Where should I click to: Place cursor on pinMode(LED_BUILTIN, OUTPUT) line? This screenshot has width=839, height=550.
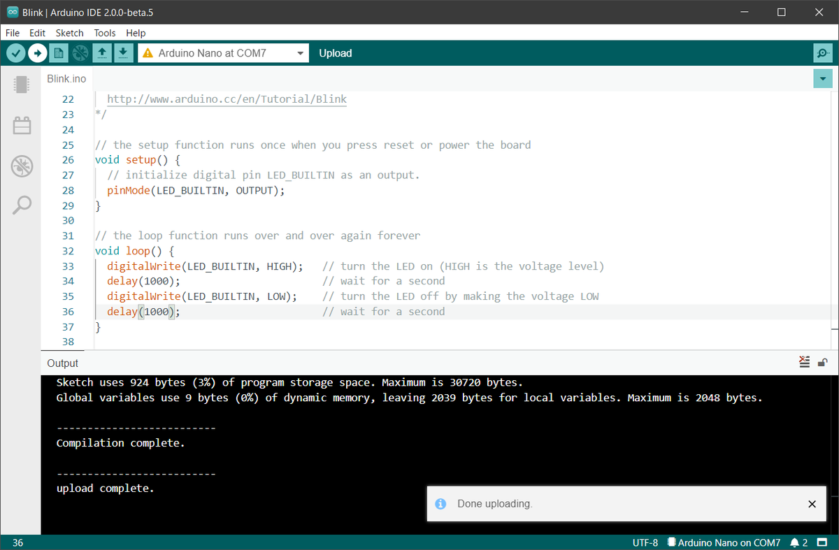[196, 190]
